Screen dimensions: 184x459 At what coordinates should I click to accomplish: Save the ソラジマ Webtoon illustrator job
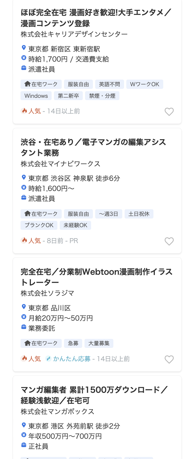coord(169,359)
